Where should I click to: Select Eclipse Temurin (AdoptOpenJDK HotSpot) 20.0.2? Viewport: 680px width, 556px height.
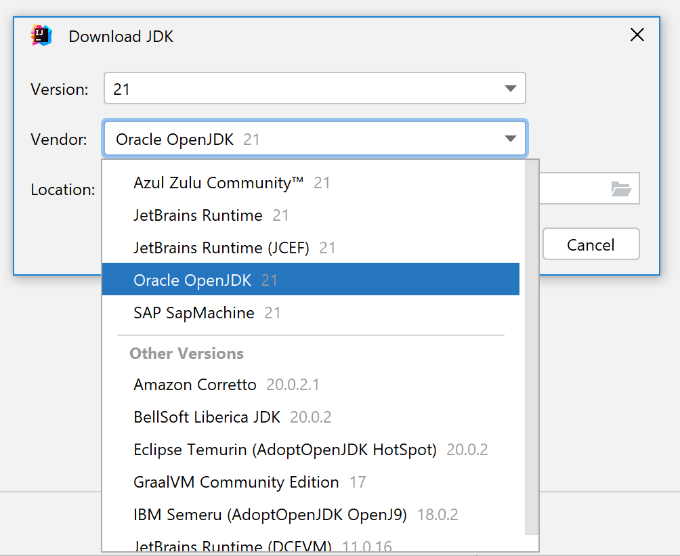pyautogui.click(x=310, y=449)
